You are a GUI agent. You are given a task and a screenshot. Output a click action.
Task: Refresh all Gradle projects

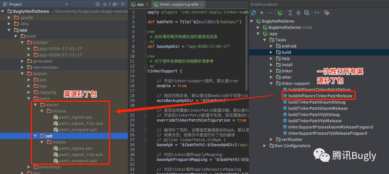[254, 13]
